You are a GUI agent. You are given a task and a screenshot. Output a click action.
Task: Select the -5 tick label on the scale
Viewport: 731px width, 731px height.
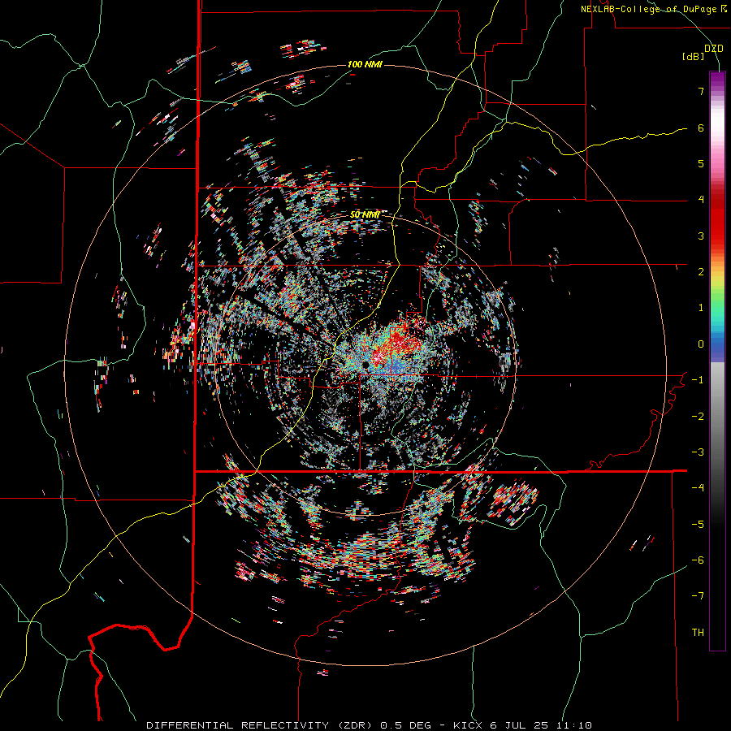698,525
